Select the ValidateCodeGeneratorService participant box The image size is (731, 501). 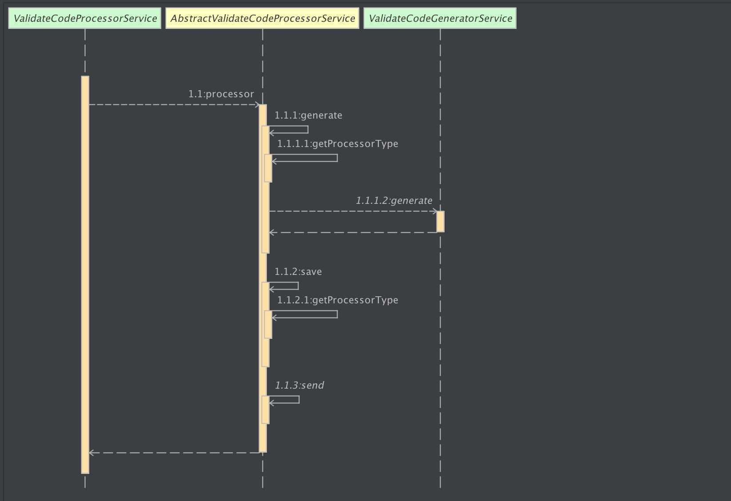[440, 18]
